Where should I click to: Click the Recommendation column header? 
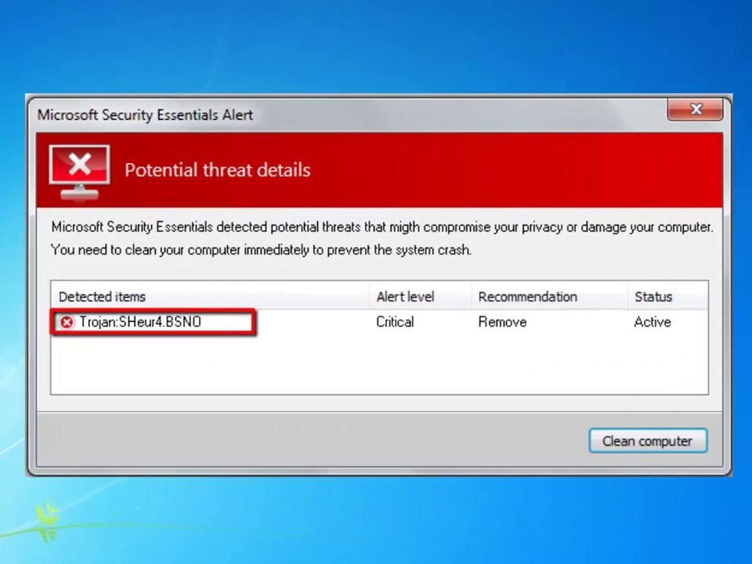pos(550,296)
